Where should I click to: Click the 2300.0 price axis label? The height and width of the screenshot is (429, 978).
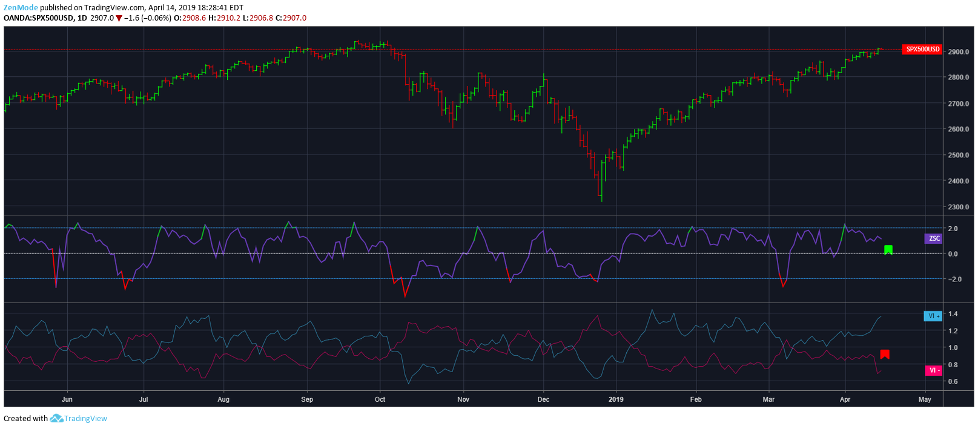click(959, 207)
